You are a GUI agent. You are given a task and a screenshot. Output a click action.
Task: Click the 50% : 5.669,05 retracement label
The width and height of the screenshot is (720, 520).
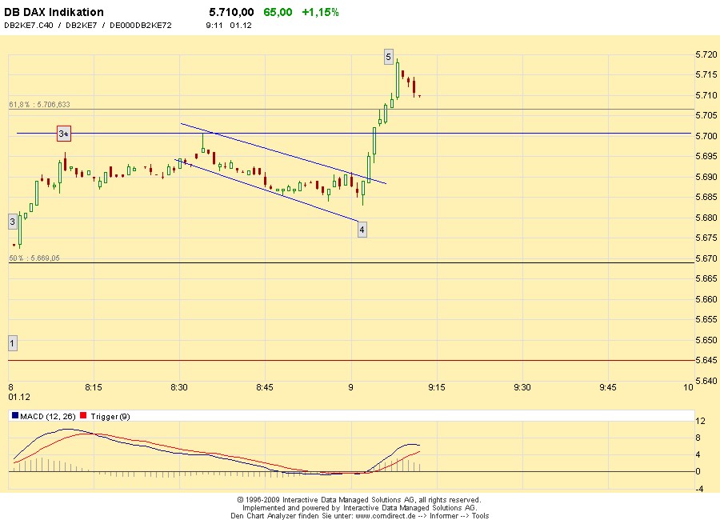[34, 258]
